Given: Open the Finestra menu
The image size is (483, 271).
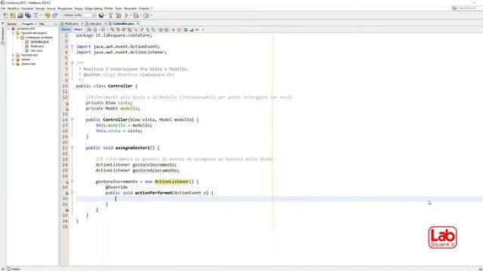Looking at the screenshot, I should pos(144,8).
